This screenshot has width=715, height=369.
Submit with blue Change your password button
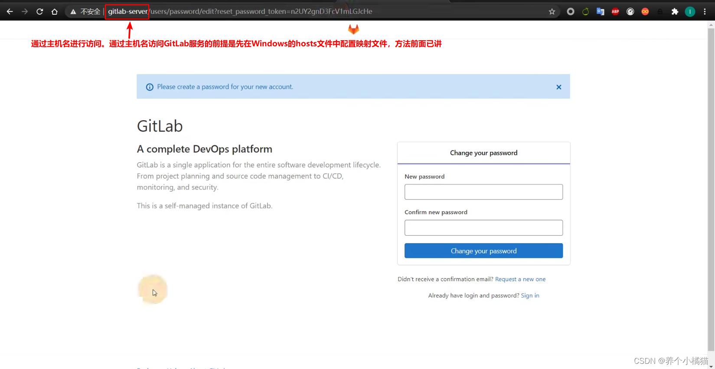click(483, 251)
